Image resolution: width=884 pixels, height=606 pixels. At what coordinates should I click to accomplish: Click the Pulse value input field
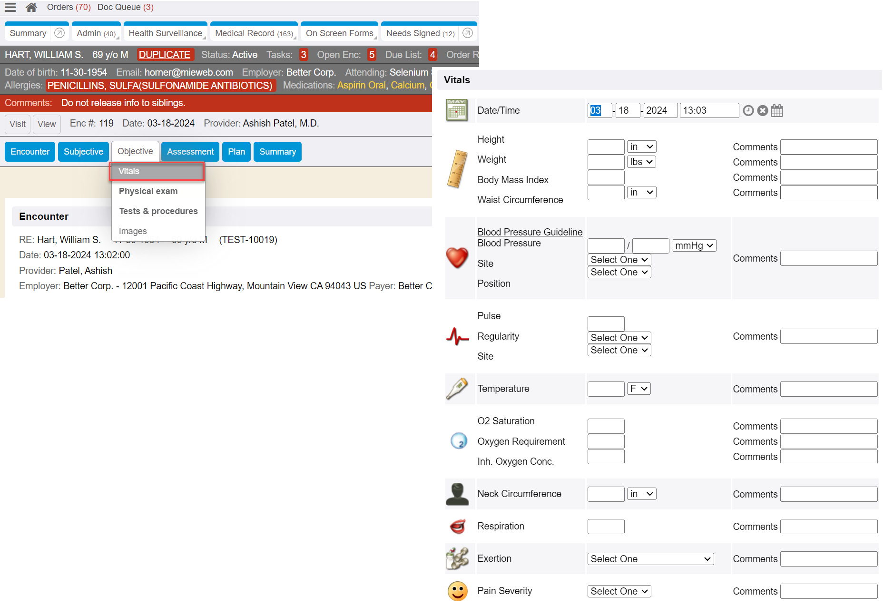606,324
